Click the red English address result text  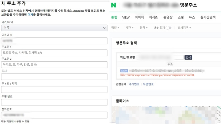click(157, 75)
